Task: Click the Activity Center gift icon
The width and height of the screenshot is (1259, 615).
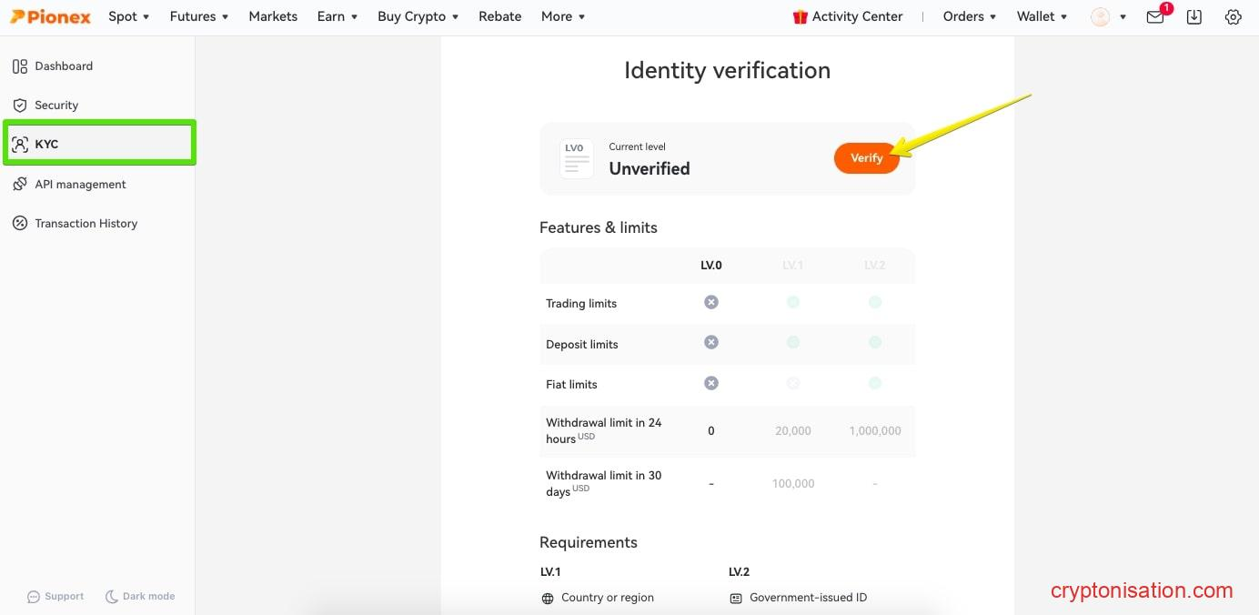Action: click(x=801, y=16)
